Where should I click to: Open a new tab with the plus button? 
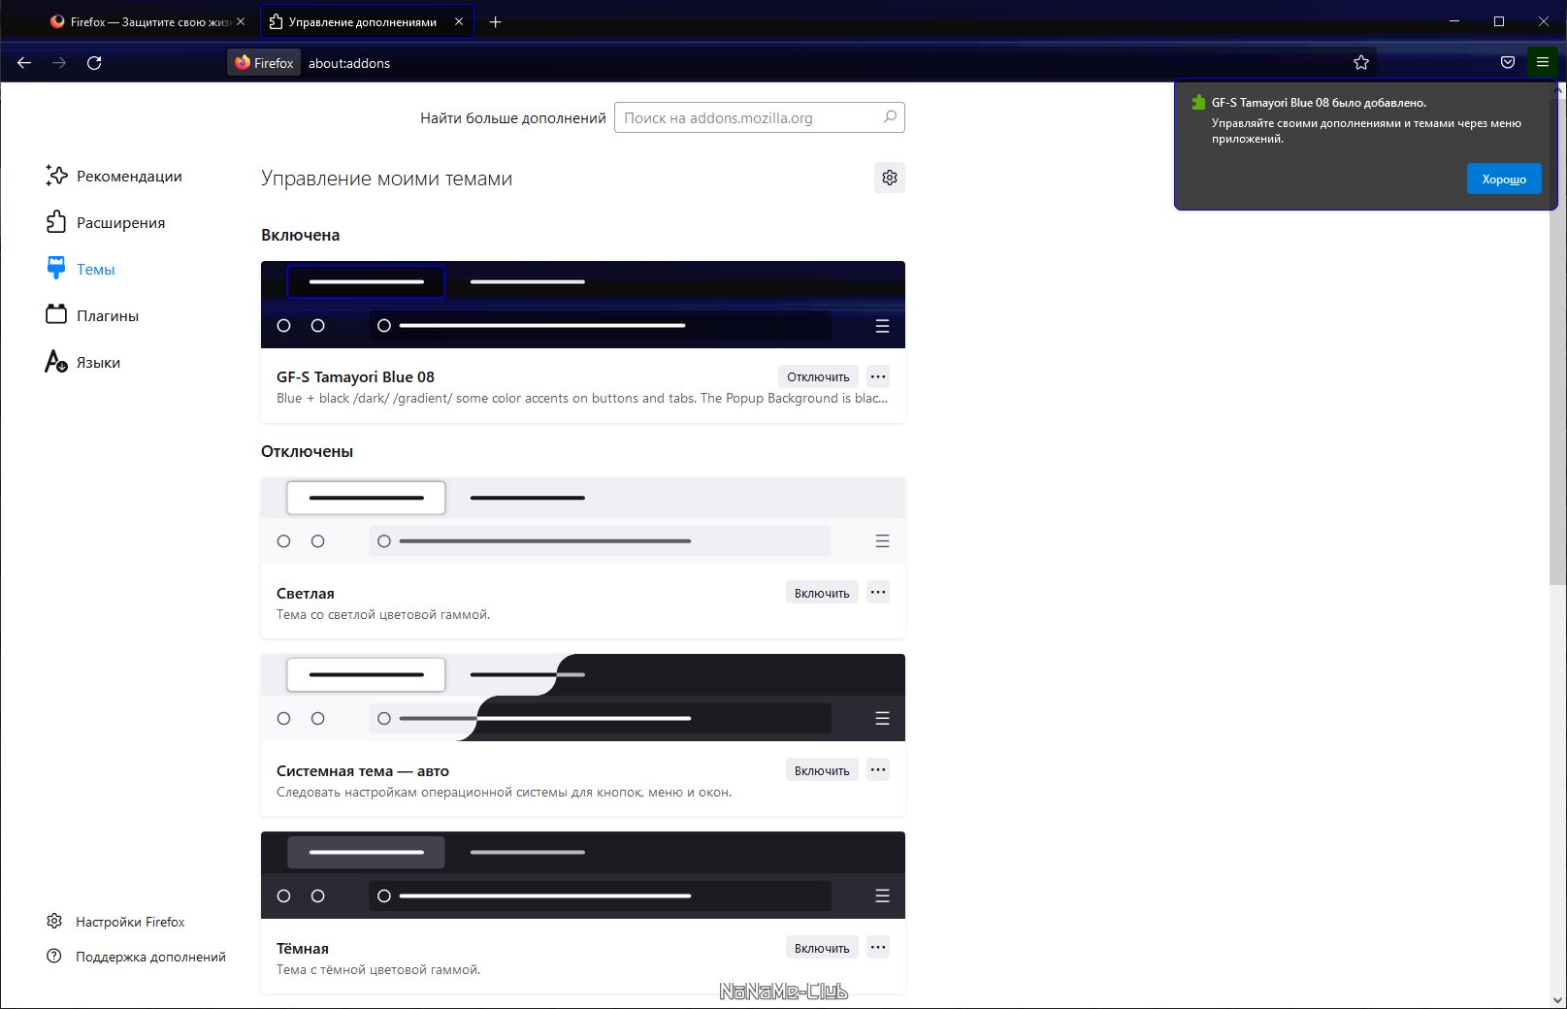pos(495,21)
